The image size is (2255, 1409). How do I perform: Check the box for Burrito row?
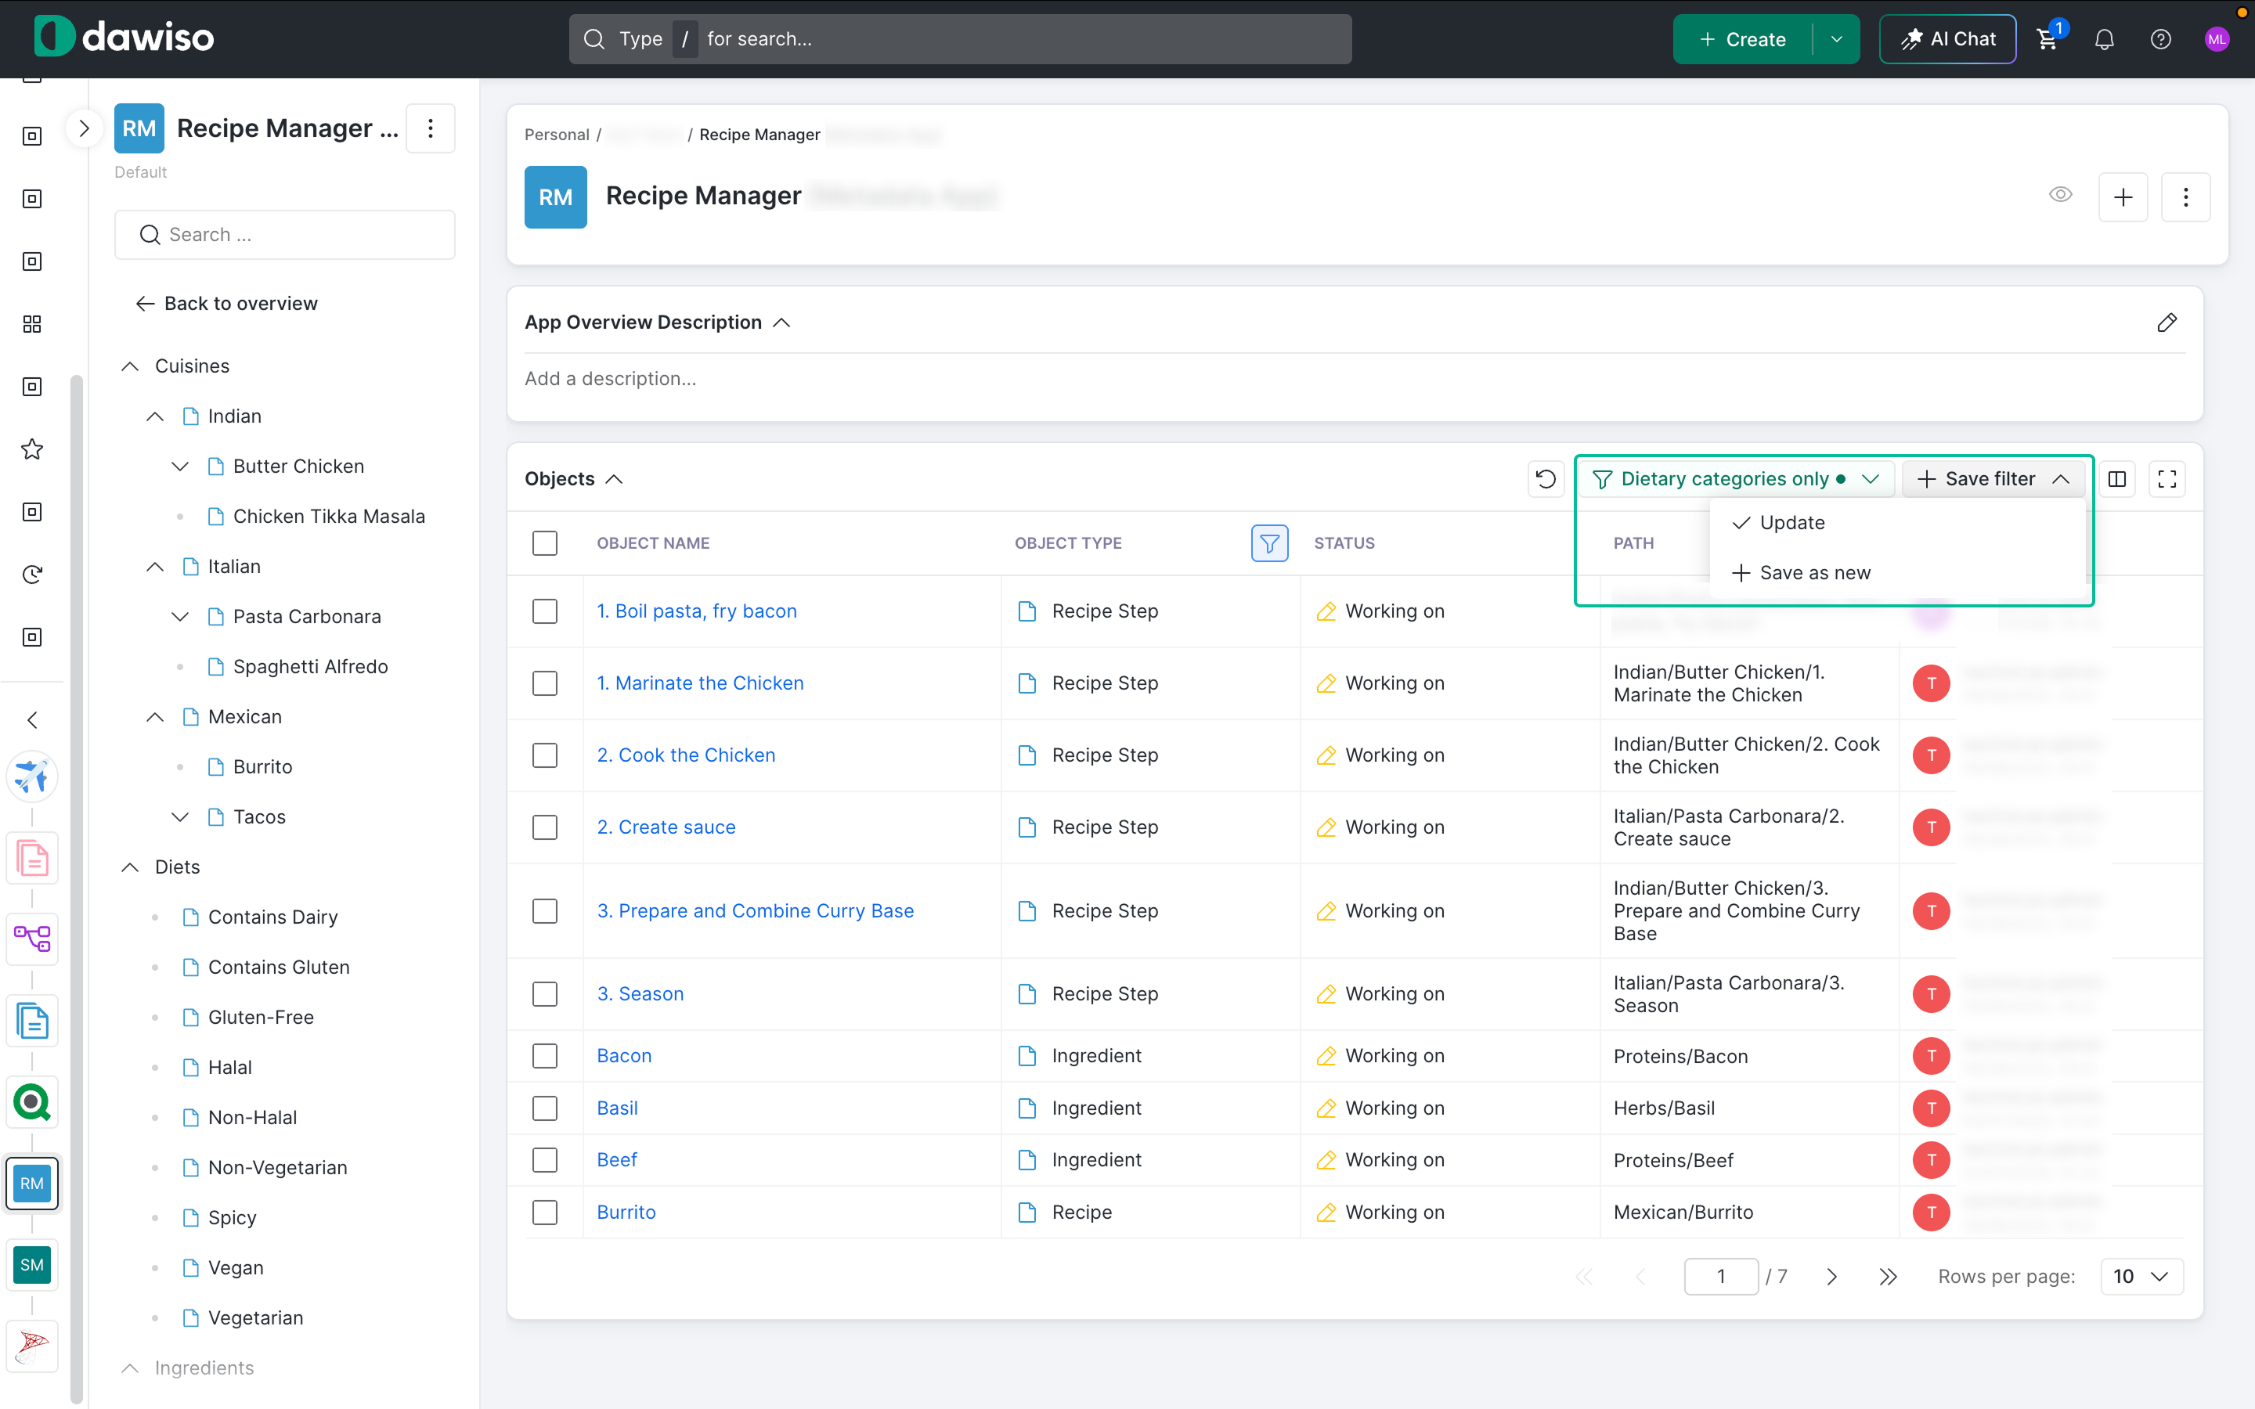click(x=545, y=1213)
